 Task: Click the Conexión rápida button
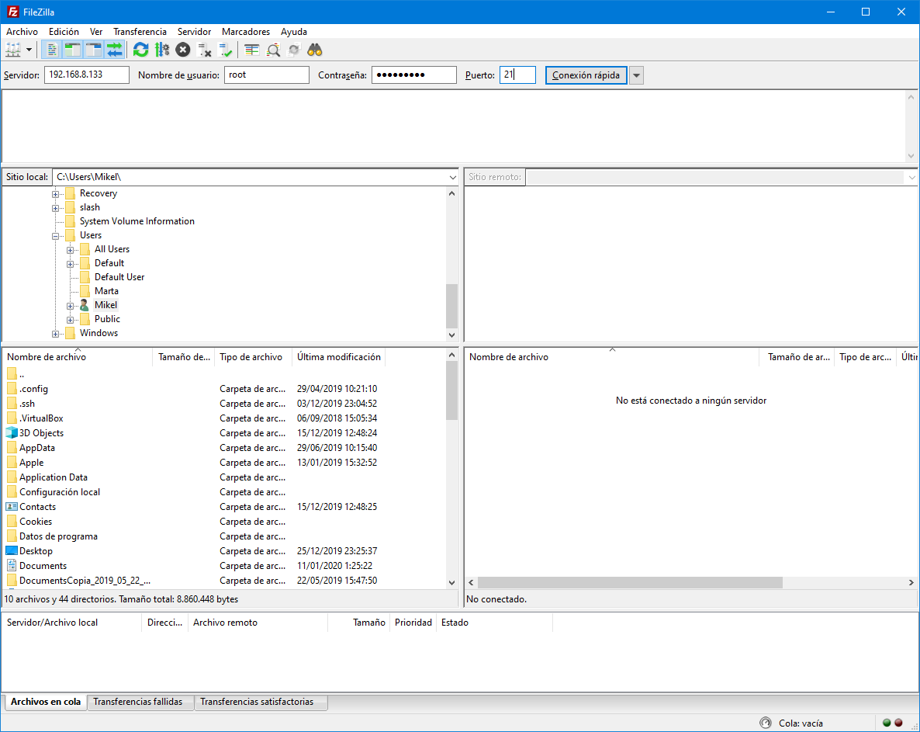point(586,75)
